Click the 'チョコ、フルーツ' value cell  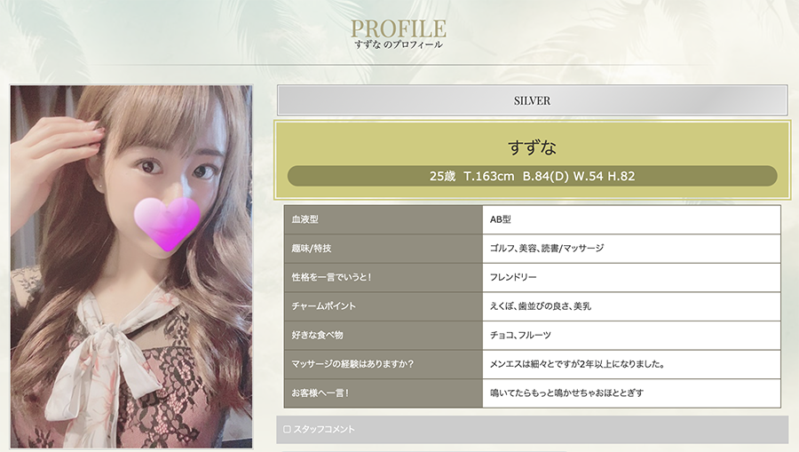click(x=631, y=336)
